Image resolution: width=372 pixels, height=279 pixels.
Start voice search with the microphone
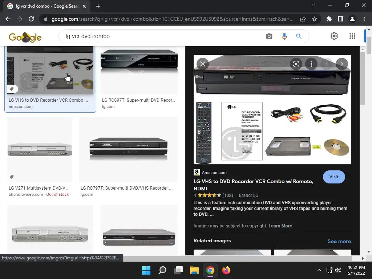(284, 36)
